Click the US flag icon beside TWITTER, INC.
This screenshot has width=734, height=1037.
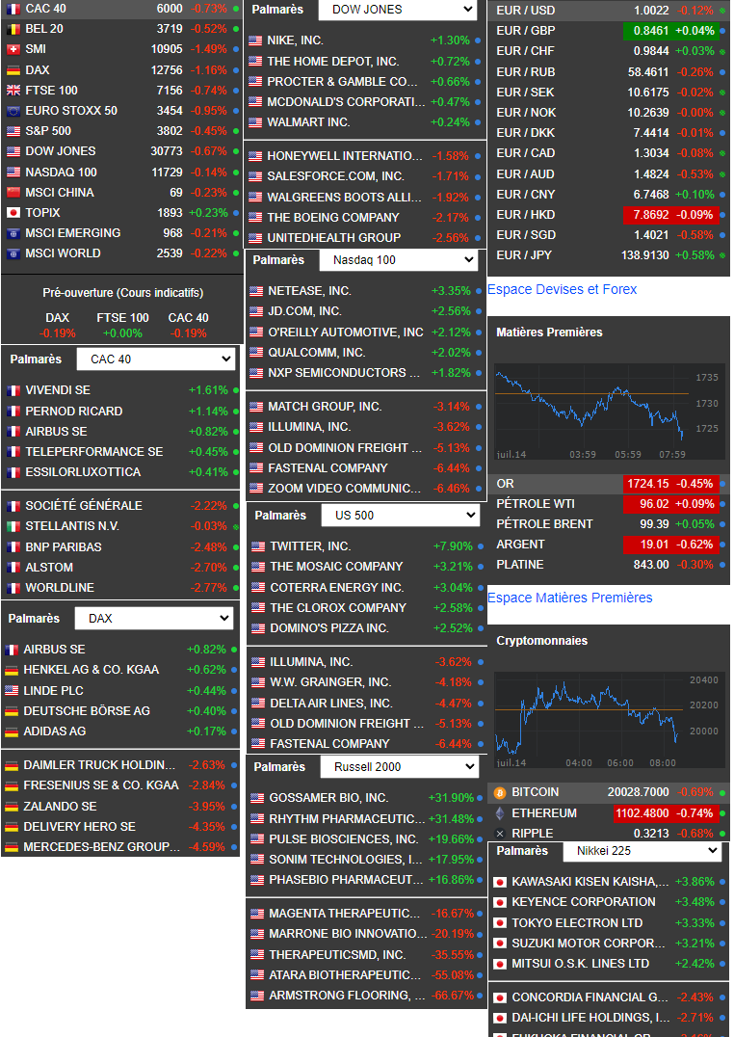click(x=258, y=546)
